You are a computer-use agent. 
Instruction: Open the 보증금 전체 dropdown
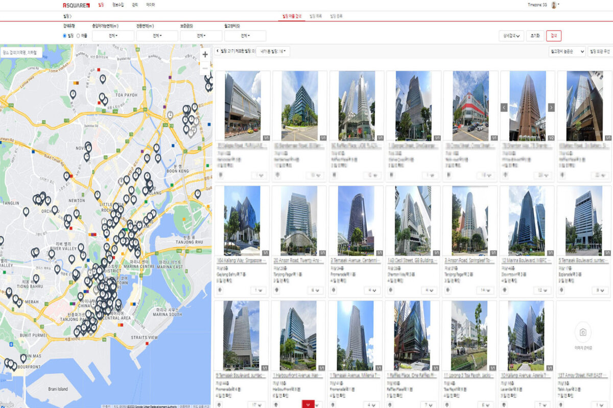(x=201, y=36)
